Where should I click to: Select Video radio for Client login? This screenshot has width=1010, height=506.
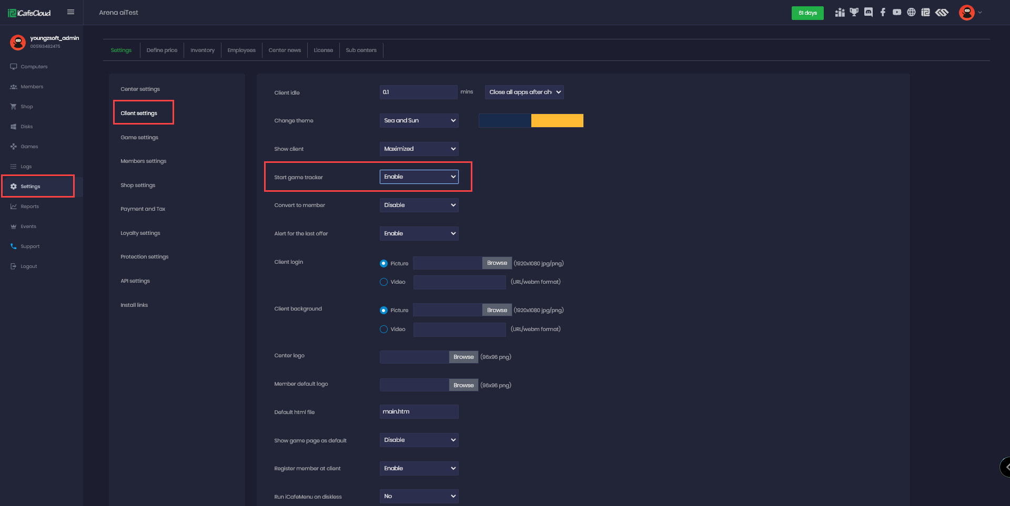click(x=383, y=282)
